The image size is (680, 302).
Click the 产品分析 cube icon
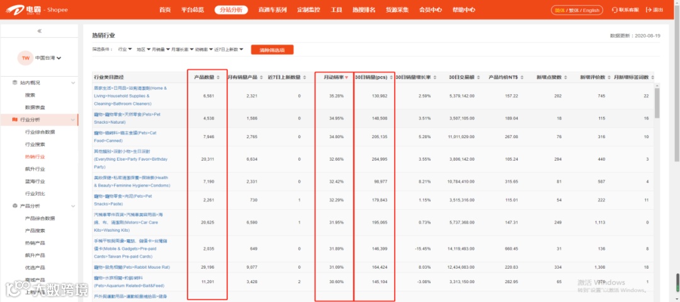16,206
